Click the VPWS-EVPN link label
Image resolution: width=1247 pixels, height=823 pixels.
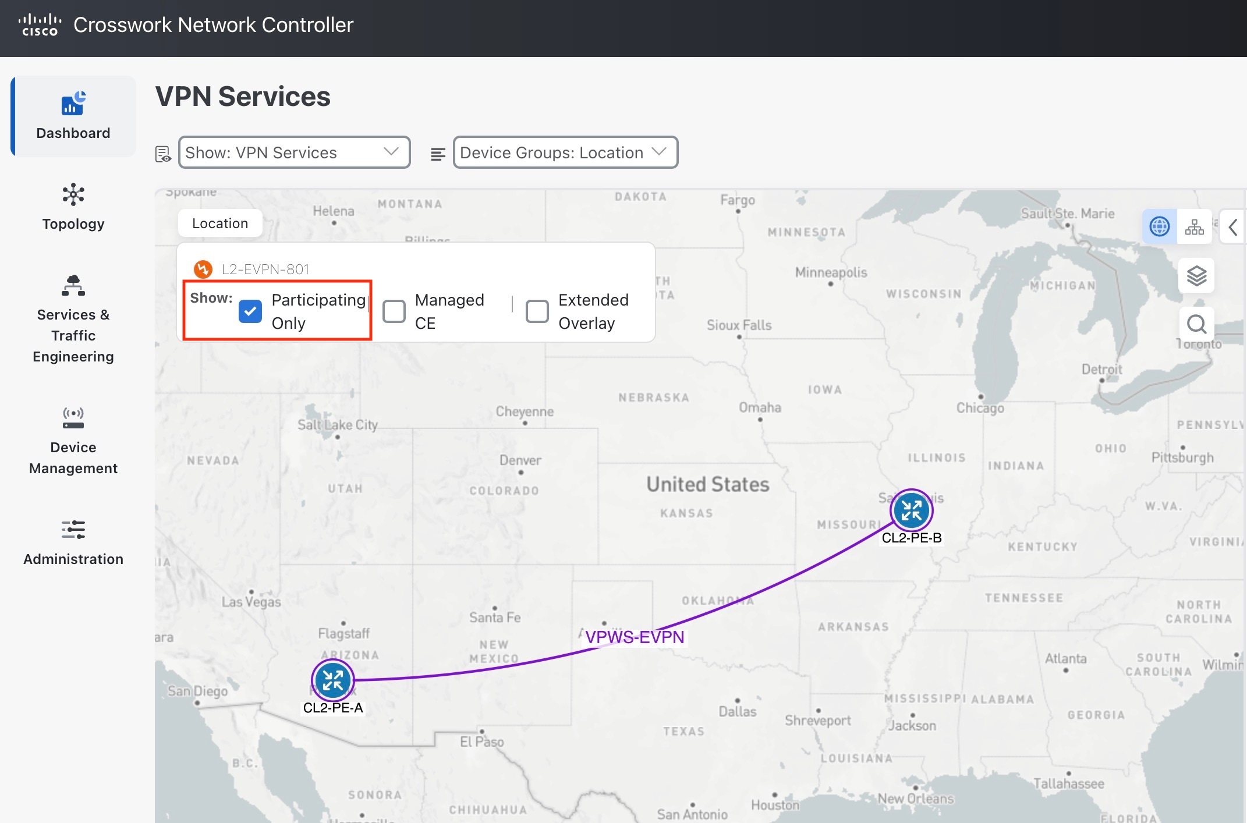coord(635,637)
